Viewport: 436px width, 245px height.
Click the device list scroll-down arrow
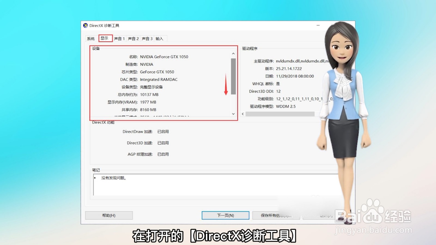(233, 114)
